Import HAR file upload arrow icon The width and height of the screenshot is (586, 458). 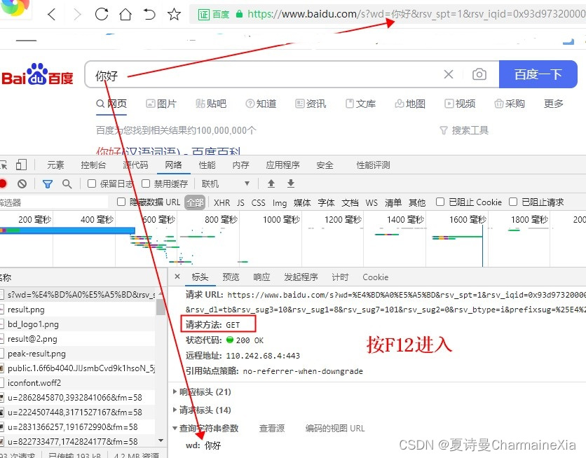(x=271, y=183)
